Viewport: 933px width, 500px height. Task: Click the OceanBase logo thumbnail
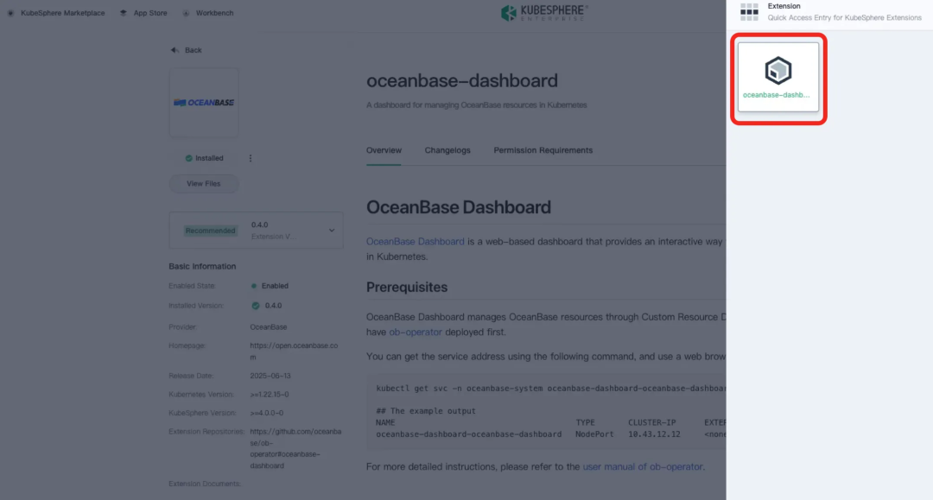[x=204, y=102]
